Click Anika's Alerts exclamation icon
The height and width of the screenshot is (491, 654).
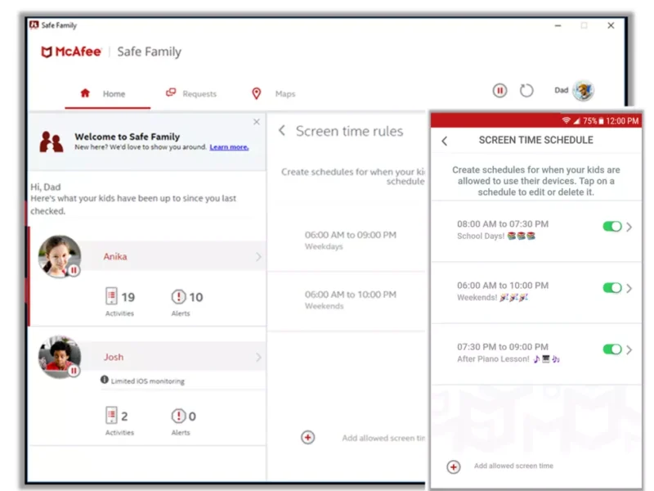click(178, 297)
